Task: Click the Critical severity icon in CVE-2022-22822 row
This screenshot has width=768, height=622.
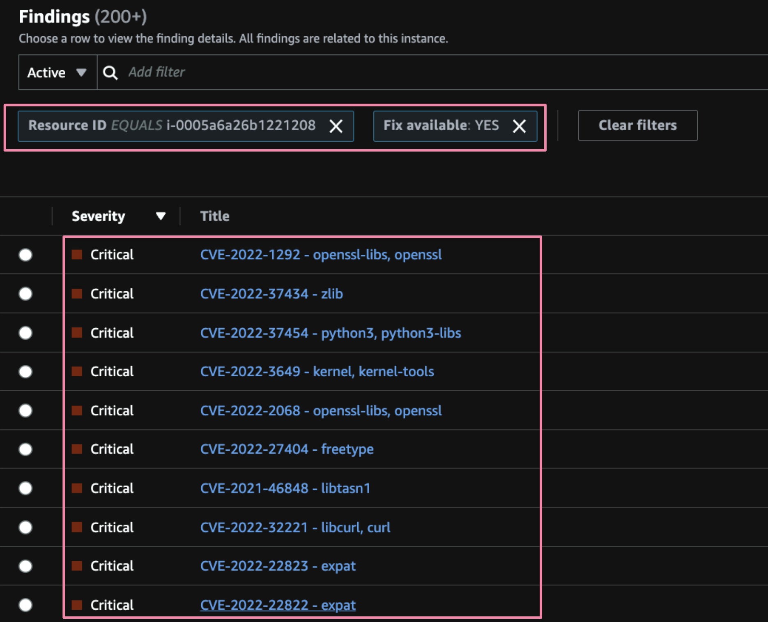Action: pyautogui.click(x=77, y=605)
